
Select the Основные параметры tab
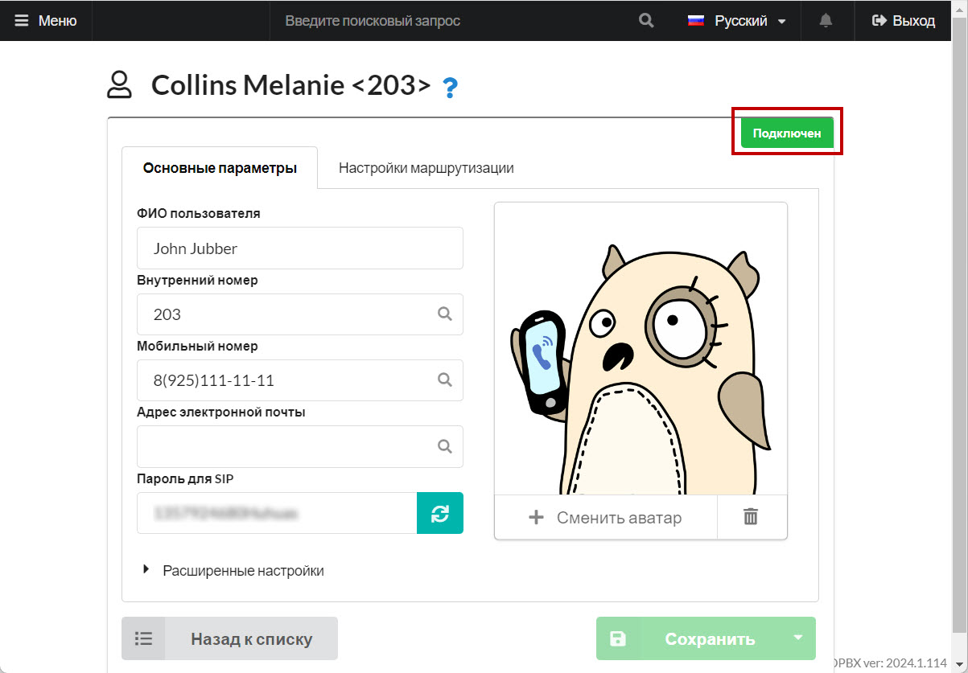[220, 168]
